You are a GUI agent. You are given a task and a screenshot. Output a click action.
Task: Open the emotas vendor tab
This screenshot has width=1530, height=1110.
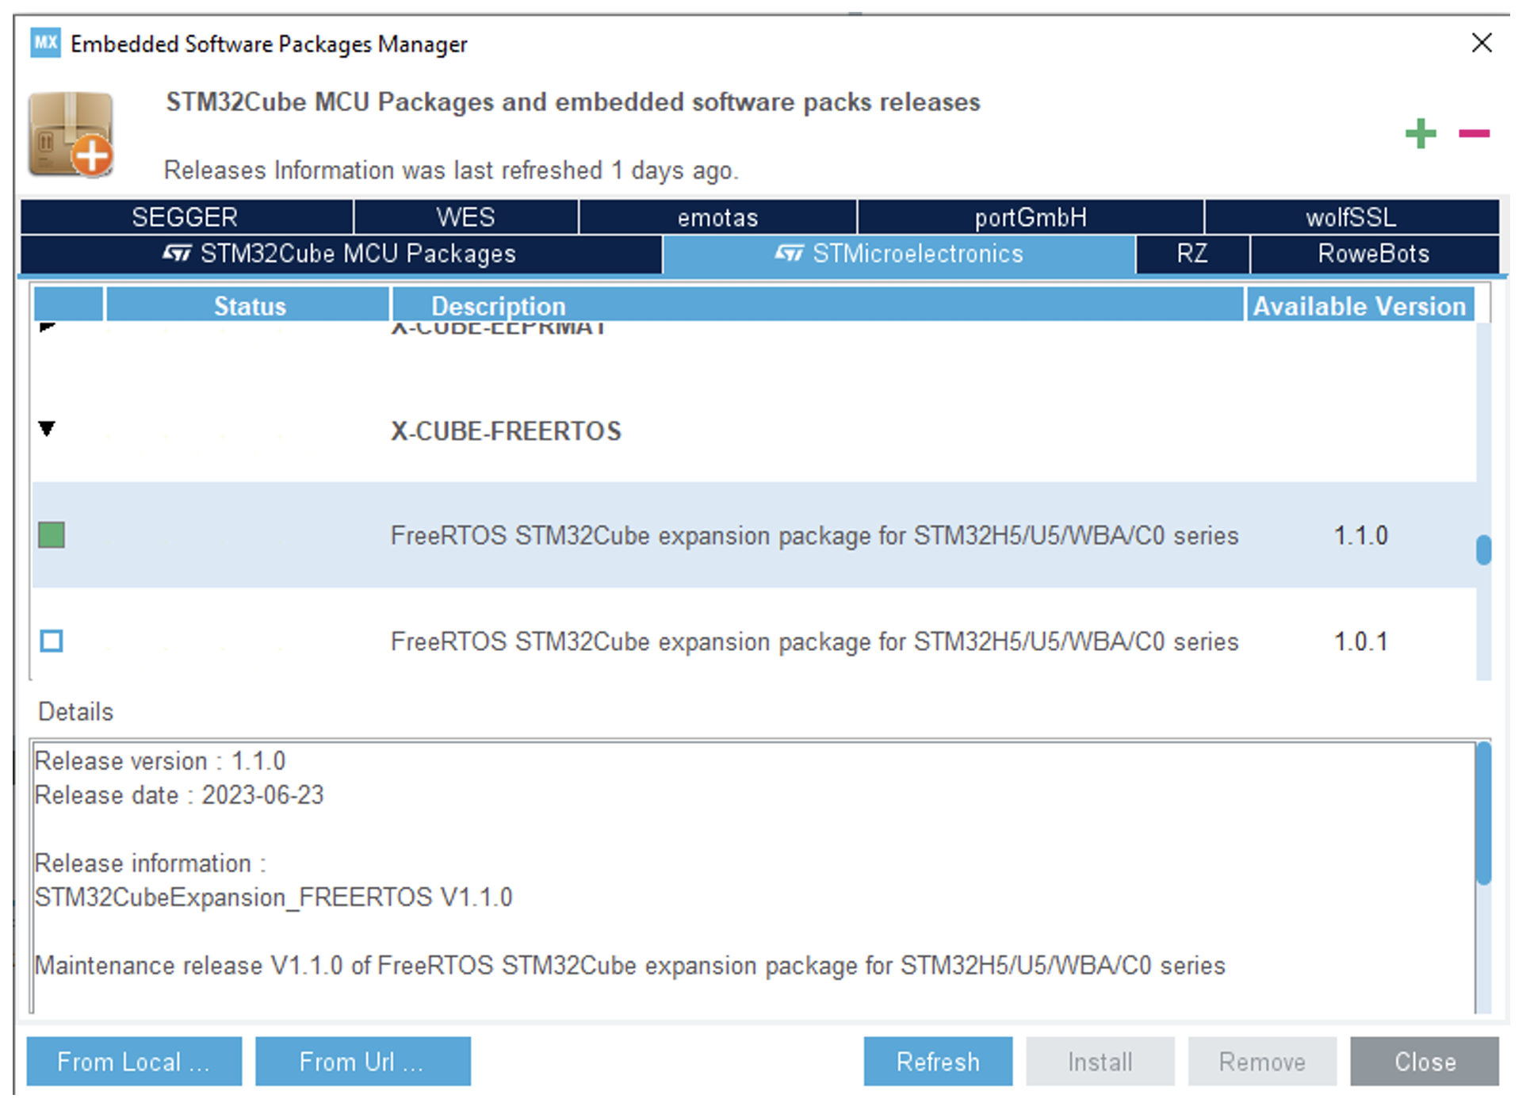point(717,217)
